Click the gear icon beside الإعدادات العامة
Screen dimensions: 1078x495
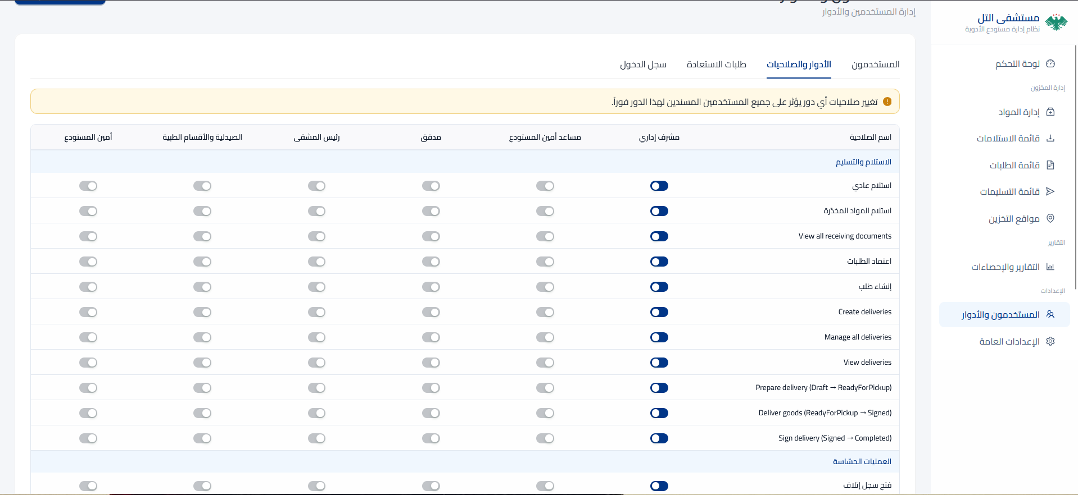point(1050,341)
